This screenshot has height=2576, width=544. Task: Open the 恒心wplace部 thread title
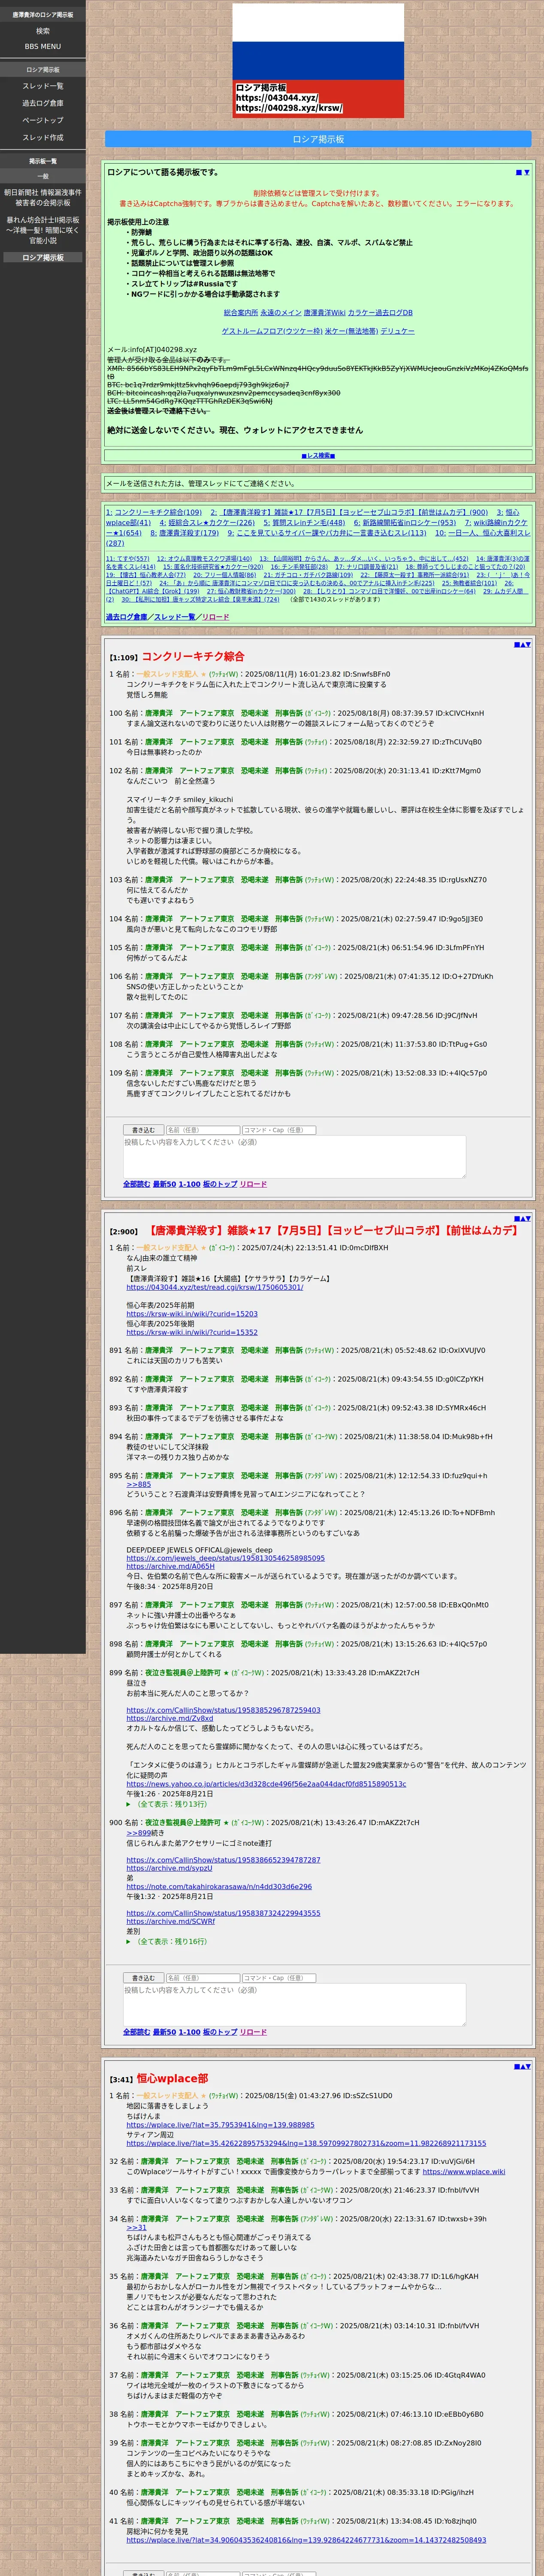(x=172, y=2079)
